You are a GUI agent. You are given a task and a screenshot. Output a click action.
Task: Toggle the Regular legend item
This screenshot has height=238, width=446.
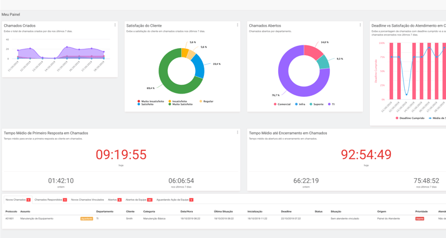206,101
